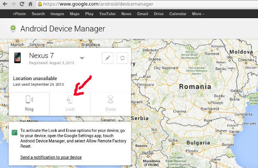Screen dimensions: 258x168
Task: Open Search in the Google bar
Action: tap(38, 14)
